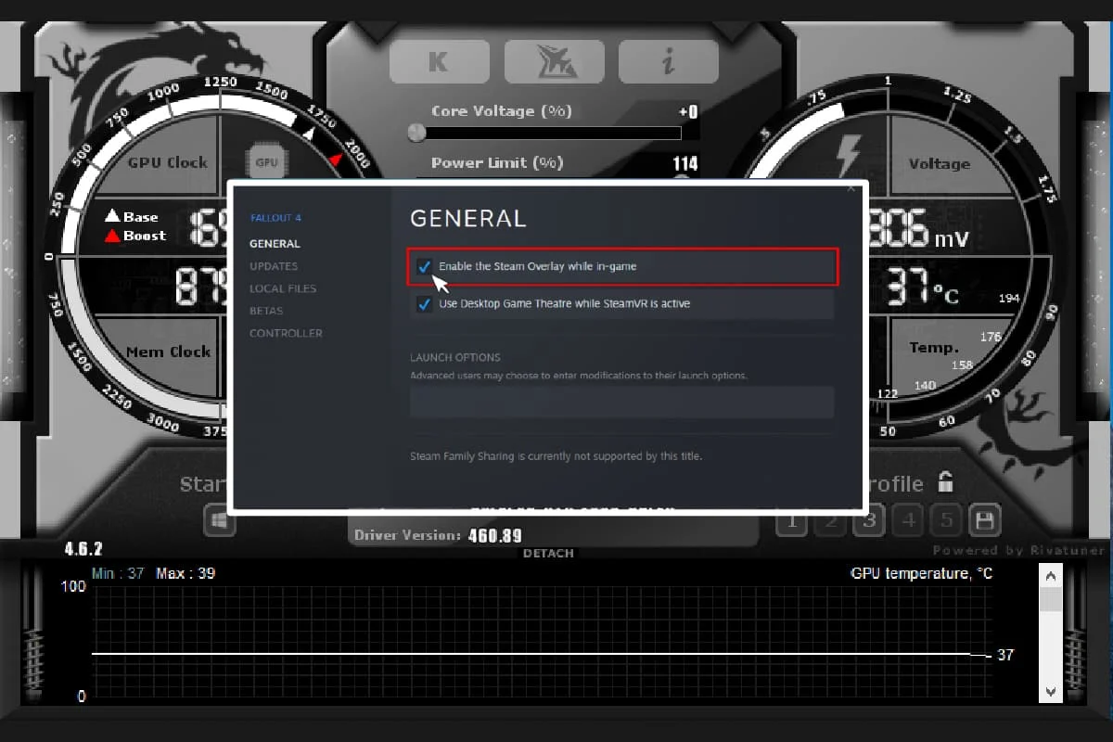Screen dimensions: 1113x742
Task: Choose profile slot 4
Action: (908, 521)
